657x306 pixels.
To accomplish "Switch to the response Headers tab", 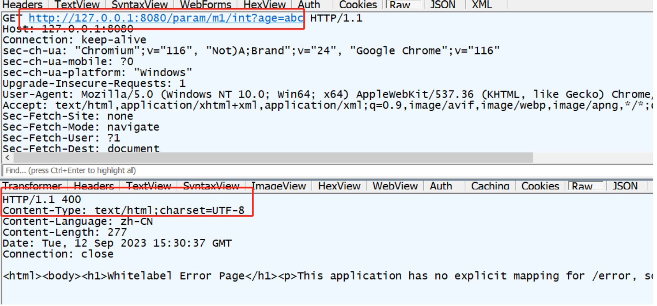I will (x=94, y=186).
